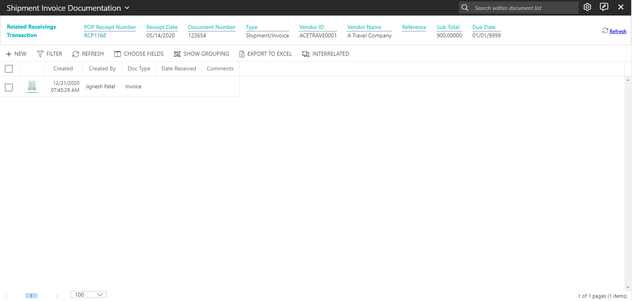This screenshot has height=301, width=632.
Task: Select the Jignesh Patel invoice row checkbox
Action: (x=9, y=87)
